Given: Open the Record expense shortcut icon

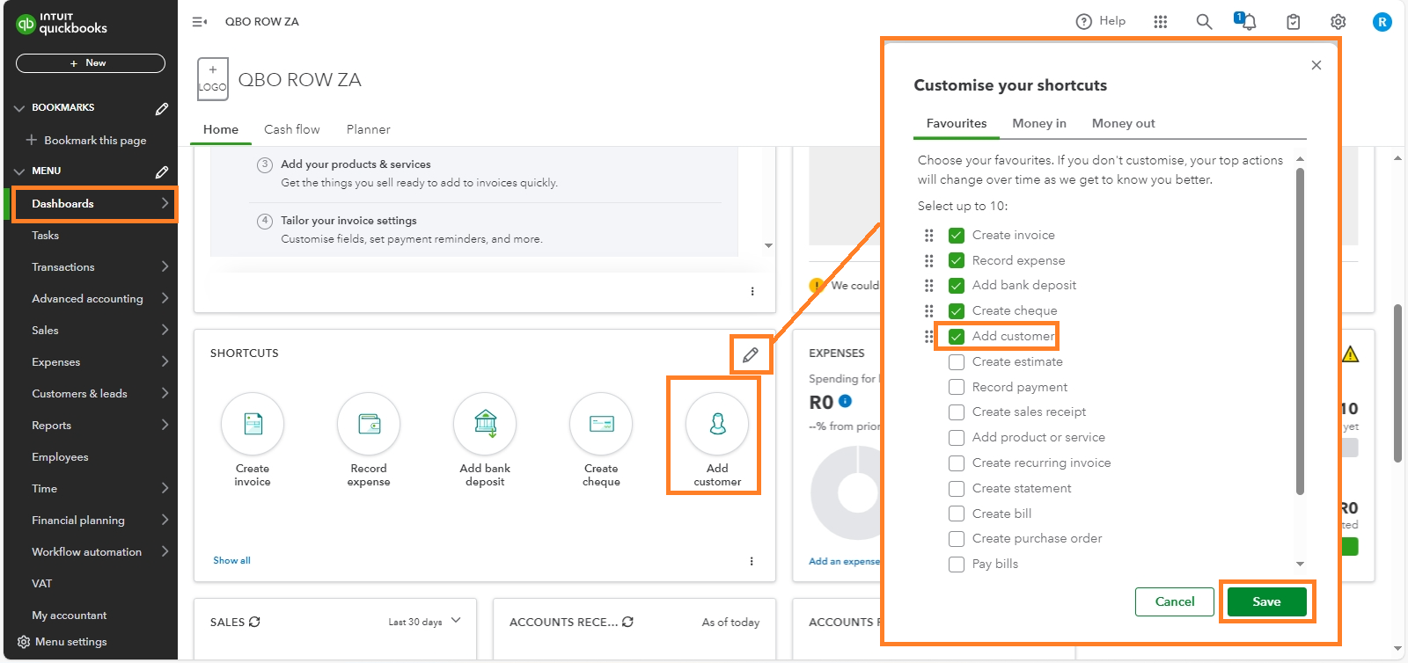Looking at the screenshot, I should click(369, 424).
